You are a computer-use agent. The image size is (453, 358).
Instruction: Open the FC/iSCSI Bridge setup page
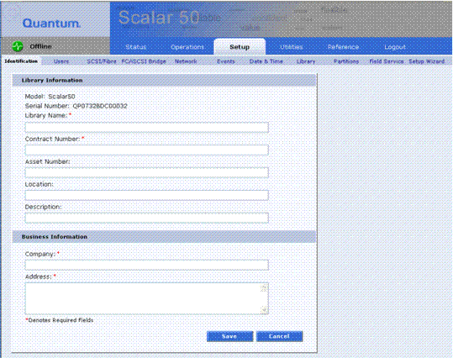[144, 61]
